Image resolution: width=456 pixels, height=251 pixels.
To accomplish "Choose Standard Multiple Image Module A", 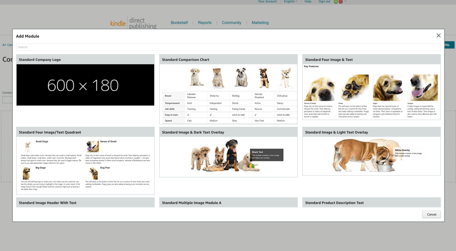I will [x=228, y=202].
